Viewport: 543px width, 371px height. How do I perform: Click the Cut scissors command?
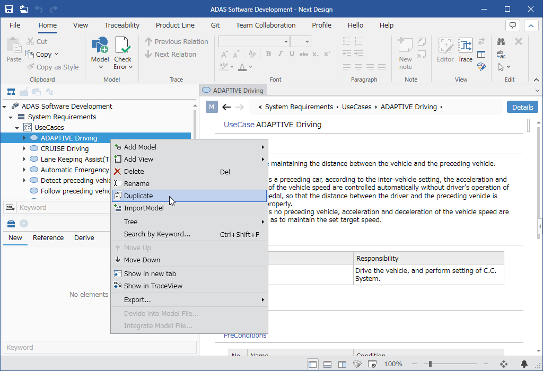point(37,41)
